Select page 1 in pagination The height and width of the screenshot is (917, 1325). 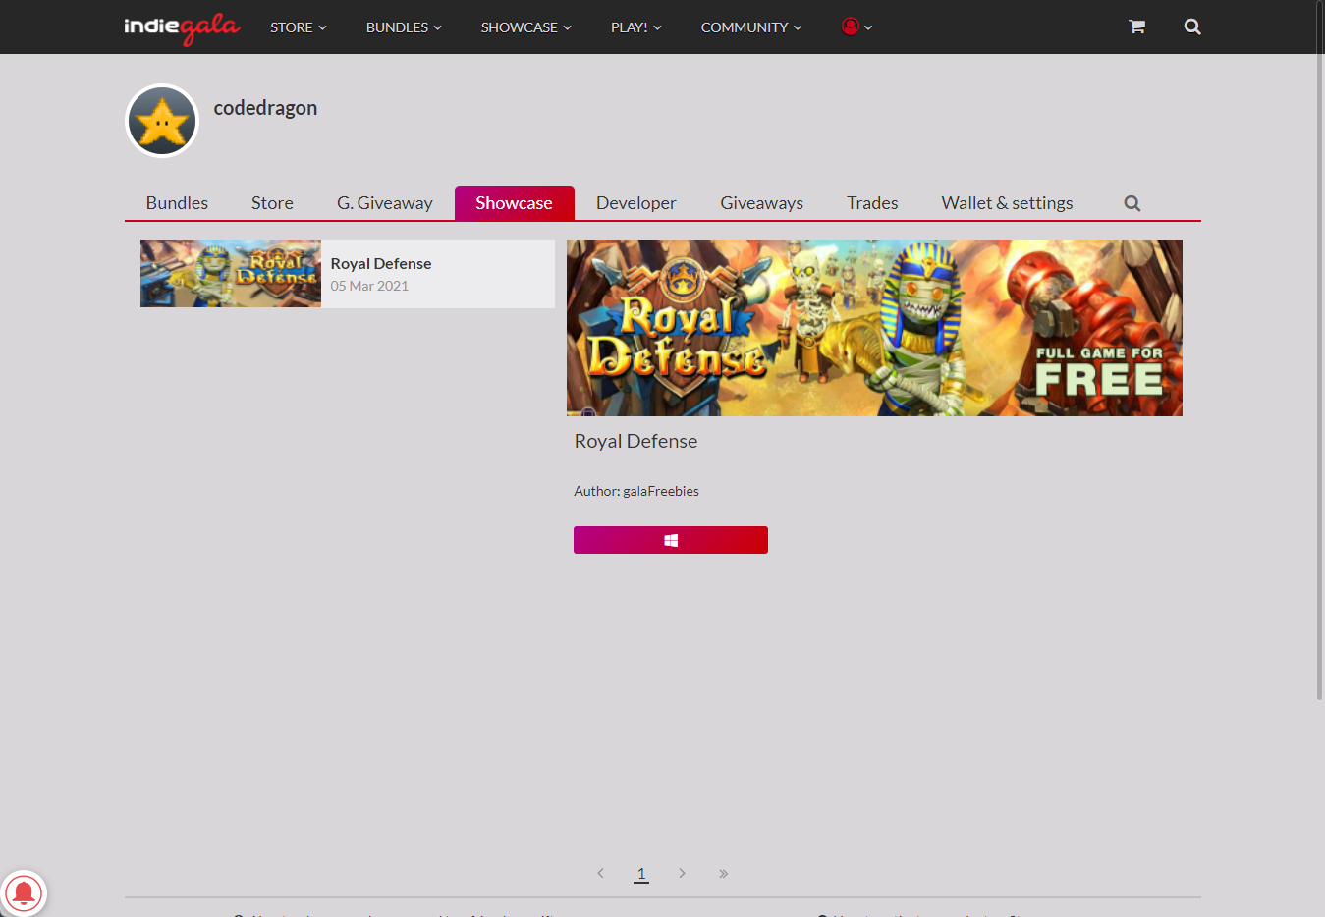(641, 873)
